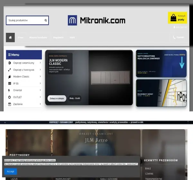193x180 pixels.
Task: Open Warunki handlowe navigation item
Action: [38, 37]
